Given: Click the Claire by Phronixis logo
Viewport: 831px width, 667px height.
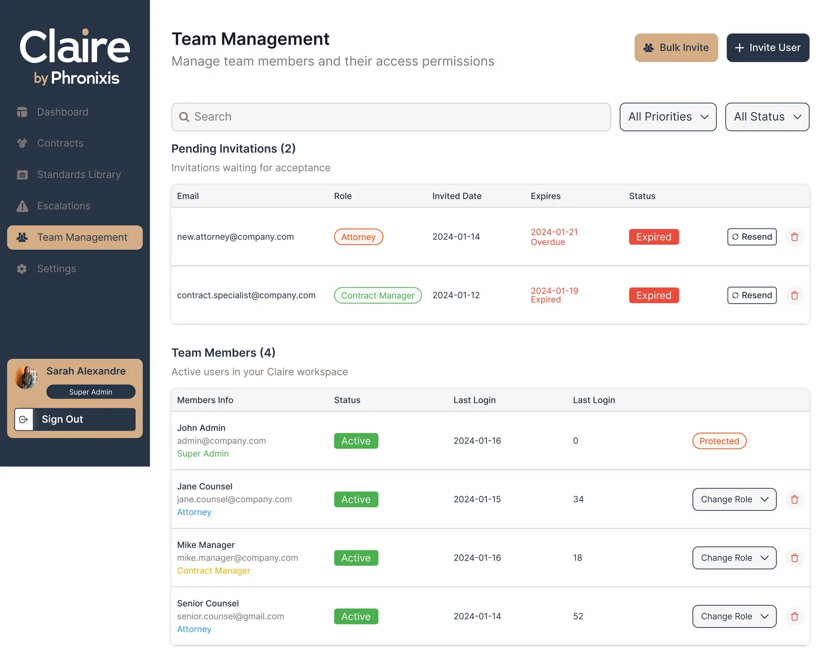Looking at the screenshot, I should [75, 57].
